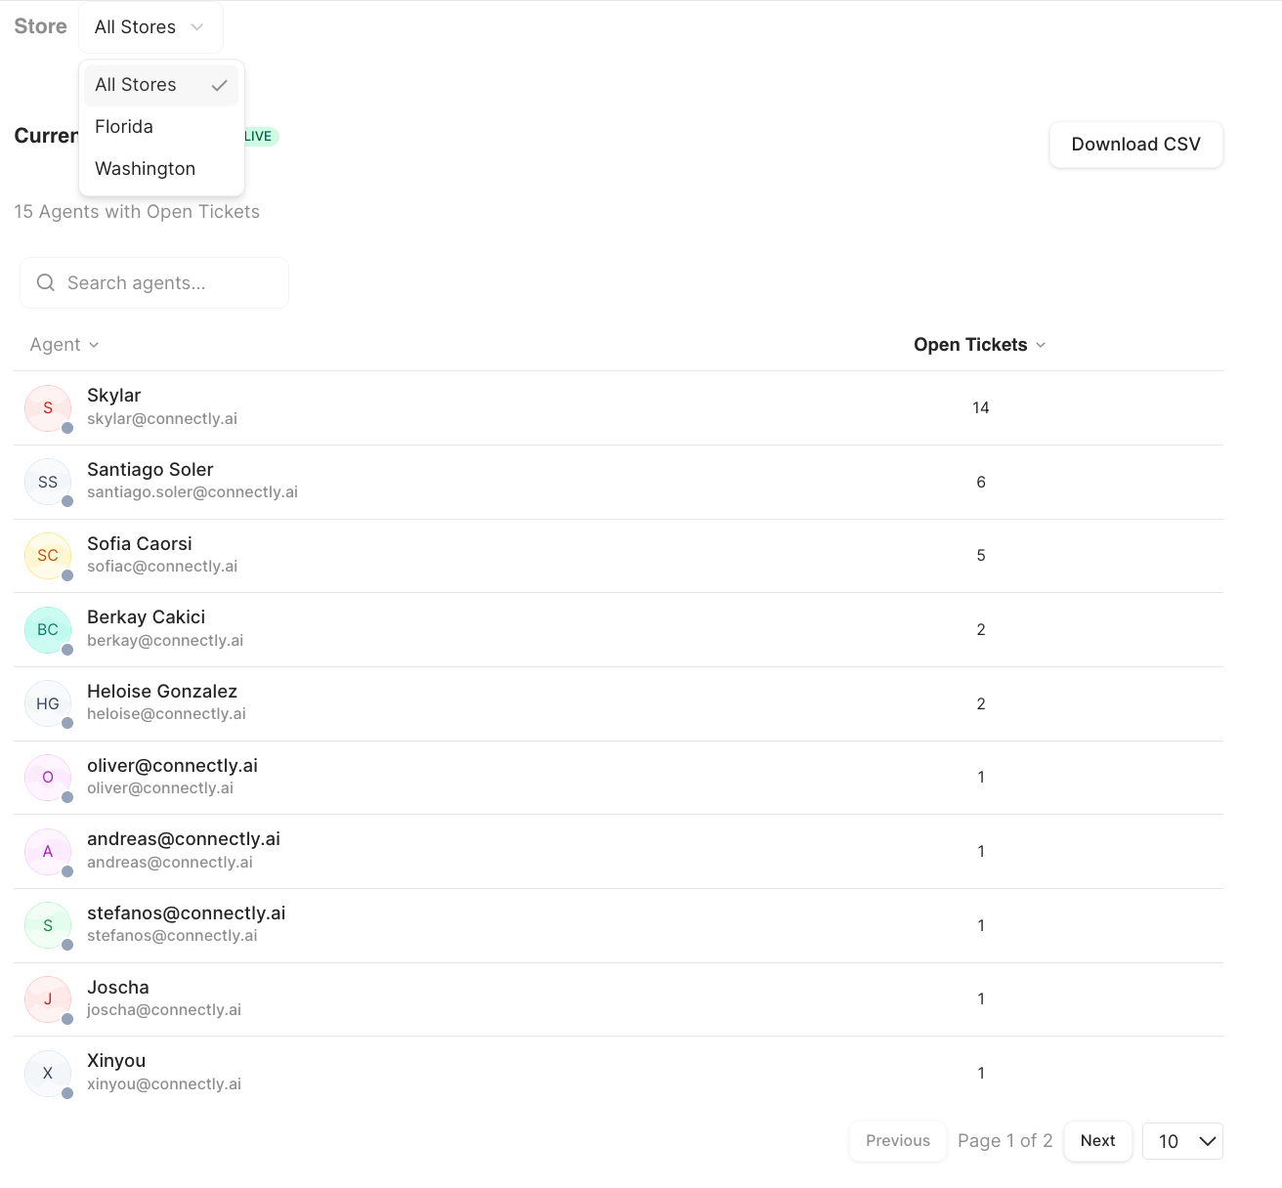Click email sofiac@connectly.ai

click(162, 567)
